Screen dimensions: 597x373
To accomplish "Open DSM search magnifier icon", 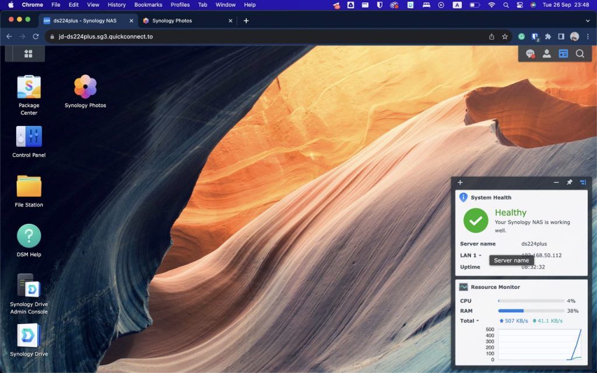I will 580,54.
